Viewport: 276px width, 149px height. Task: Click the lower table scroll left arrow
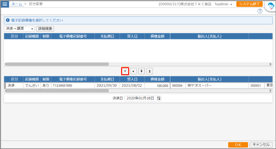pyautogui.click(x=6, y=91)
